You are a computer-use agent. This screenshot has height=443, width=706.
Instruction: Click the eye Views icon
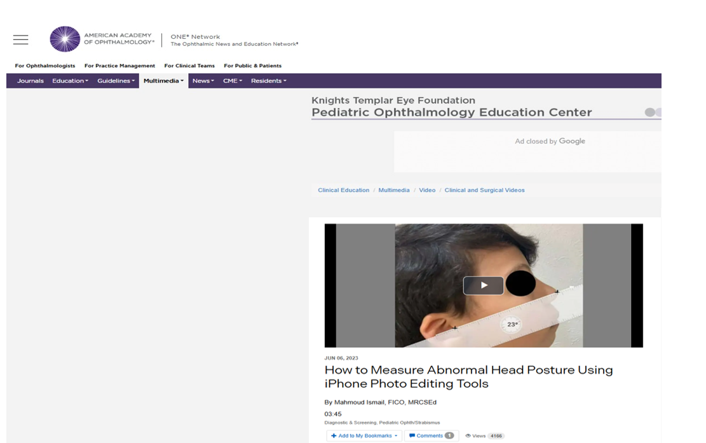468,436
